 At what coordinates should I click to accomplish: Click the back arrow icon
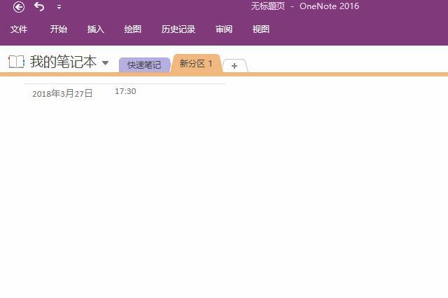tap(19, 7)
